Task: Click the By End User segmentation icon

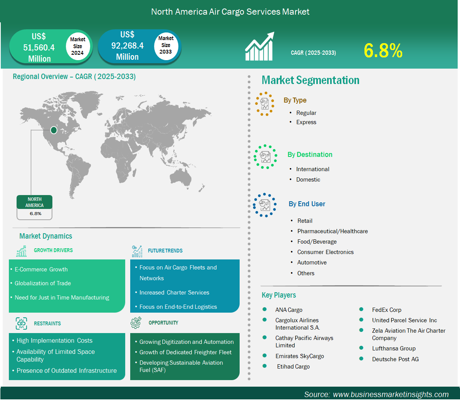Action: pyautogui.click(x=265, y=205)
